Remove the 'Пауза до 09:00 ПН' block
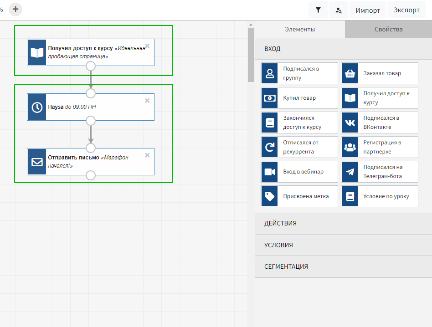Image resolution: width=432 pixels, height=327 pixels. pos(147,101)
